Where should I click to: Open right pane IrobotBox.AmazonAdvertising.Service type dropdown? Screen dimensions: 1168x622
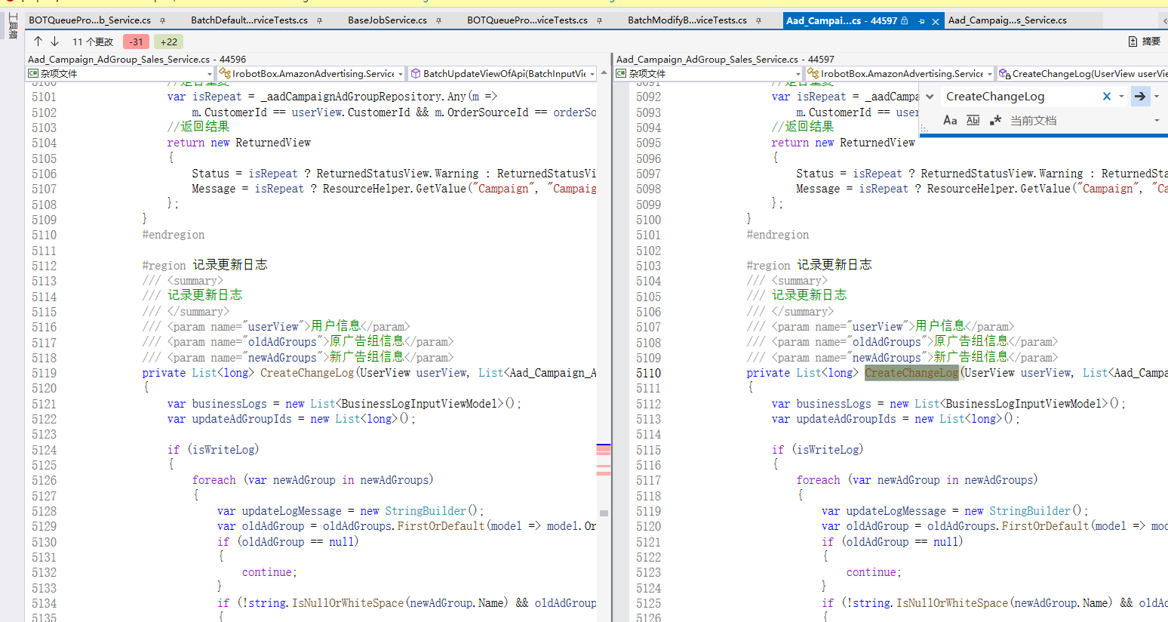point(900,73)
